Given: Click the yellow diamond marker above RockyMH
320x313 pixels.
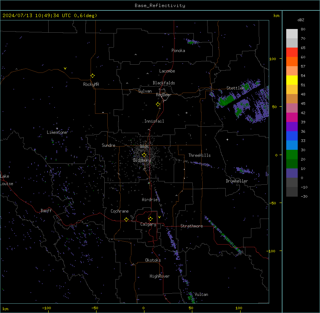Looking at the screenshot, I should (93, 76).
